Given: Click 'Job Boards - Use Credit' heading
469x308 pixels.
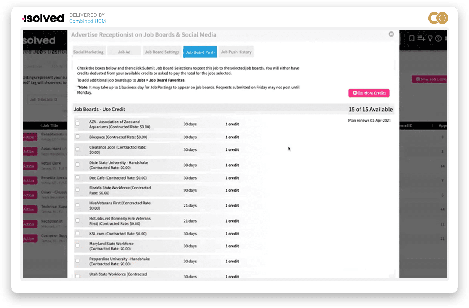Looking at the screenshot, I should coord(100,109).
